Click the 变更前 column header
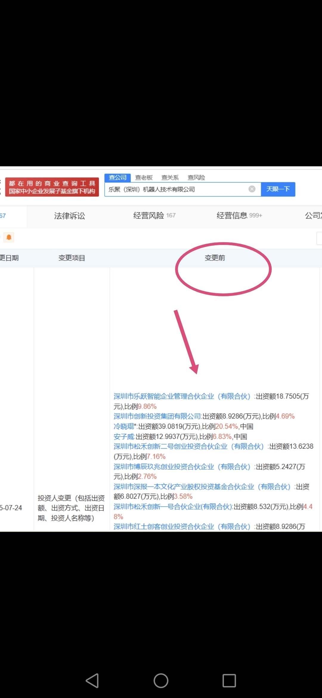The height and width of the screenshot is (698, 322). (x=215, y=258)
